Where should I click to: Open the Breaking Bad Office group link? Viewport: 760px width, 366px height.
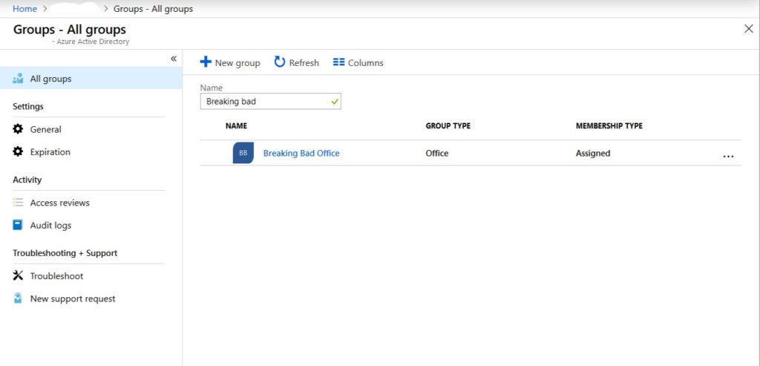pos(301,153)
